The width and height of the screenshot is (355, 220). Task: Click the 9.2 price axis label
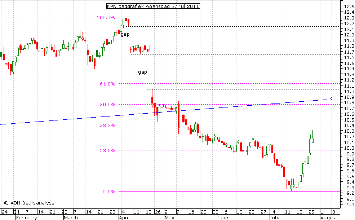coord(350,193)
